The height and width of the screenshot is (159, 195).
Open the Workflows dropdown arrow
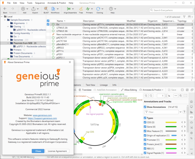click(x=58, y=9)
